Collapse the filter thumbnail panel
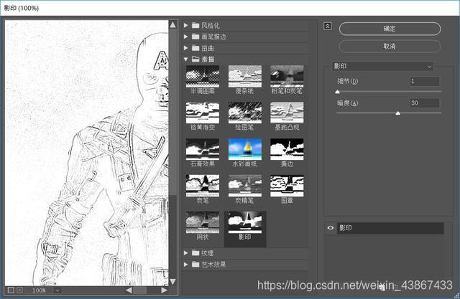Screen dimensions: 460x299 point(328,27)
